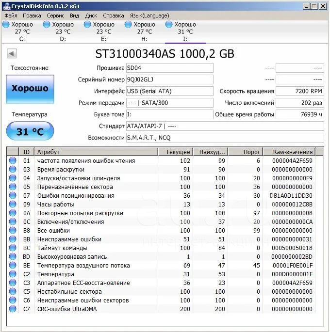Click status orb of Таймаут команды row

(x=13, y=248)
